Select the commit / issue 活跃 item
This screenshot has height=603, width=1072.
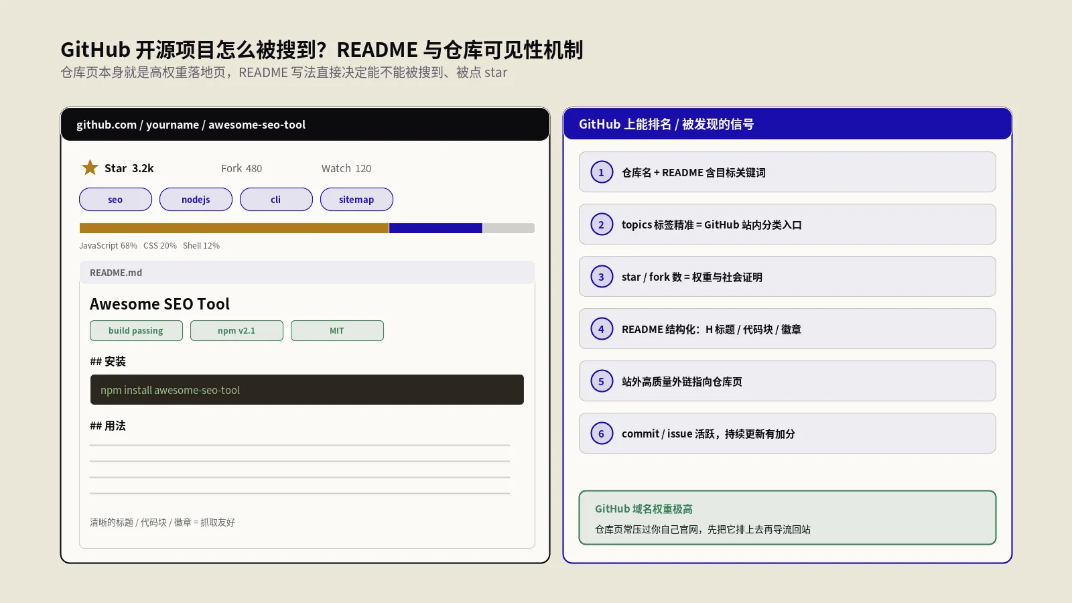[x=787, y=433]
